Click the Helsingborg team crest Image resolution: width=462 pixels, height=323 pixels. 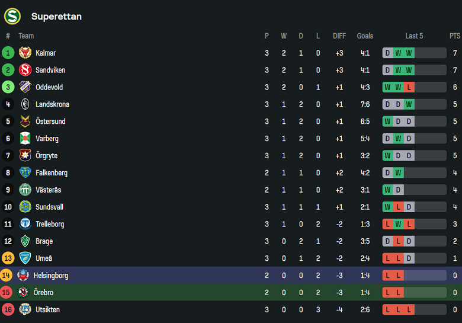(23, 276)
